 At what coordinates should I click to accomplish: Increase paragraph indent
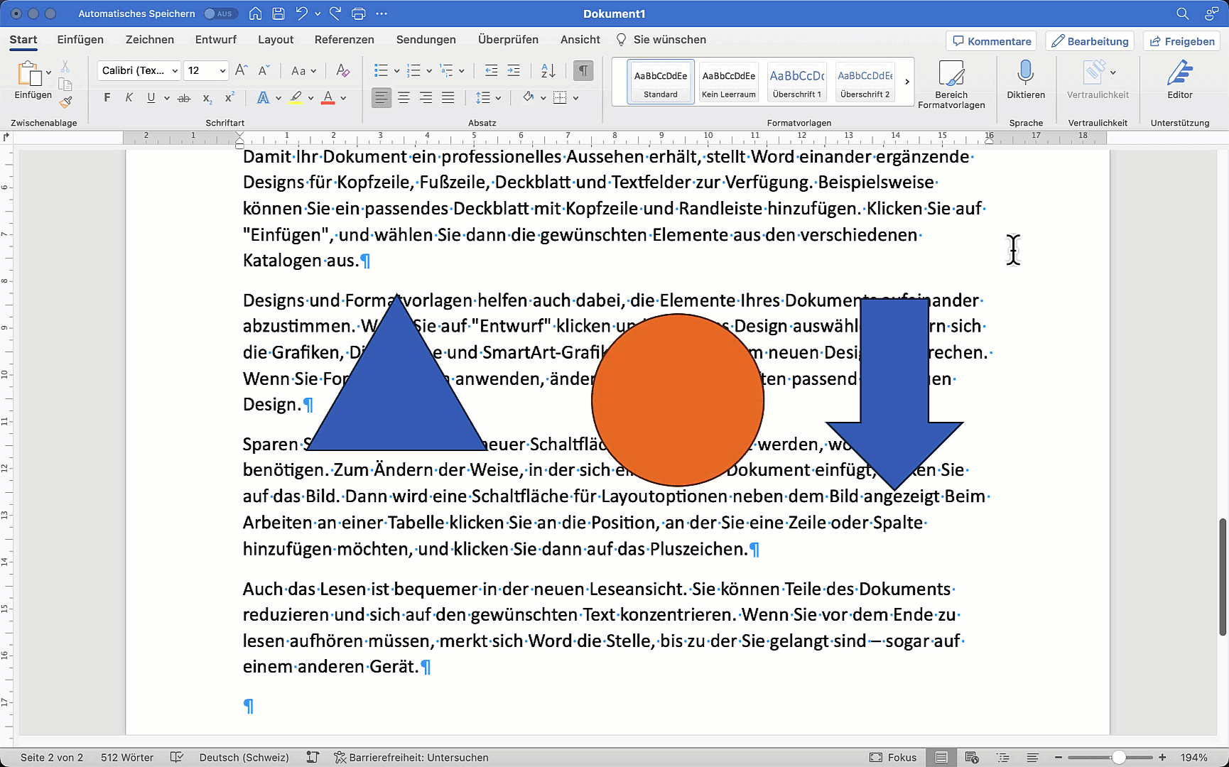click(x=513, y=71)
